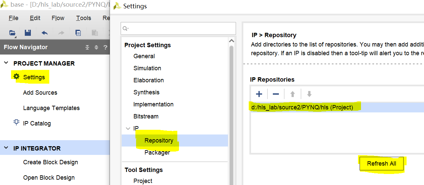The height and width of the screenshot is (185, 424).
Task: Click the settings search field
Action: click(x=181, y=28)
